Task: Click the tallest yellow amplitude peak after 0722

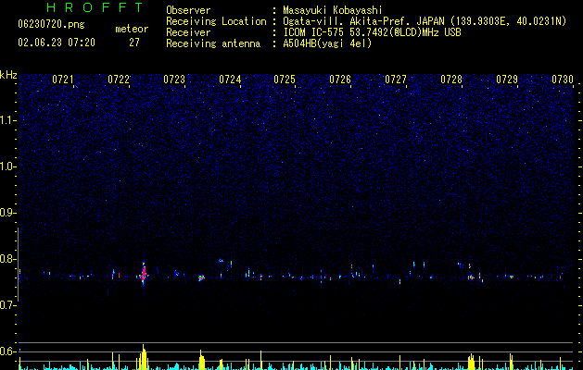Action: 144,357
